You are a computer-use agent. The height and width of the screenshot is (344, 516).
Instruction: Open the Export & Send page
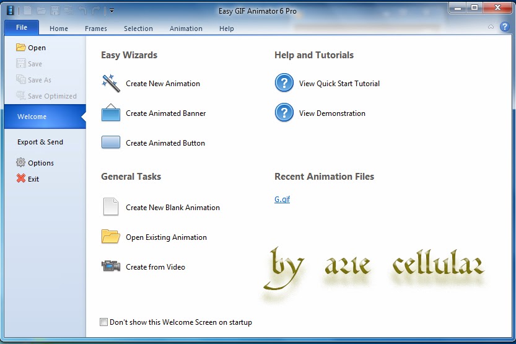(x=40, y=142)
